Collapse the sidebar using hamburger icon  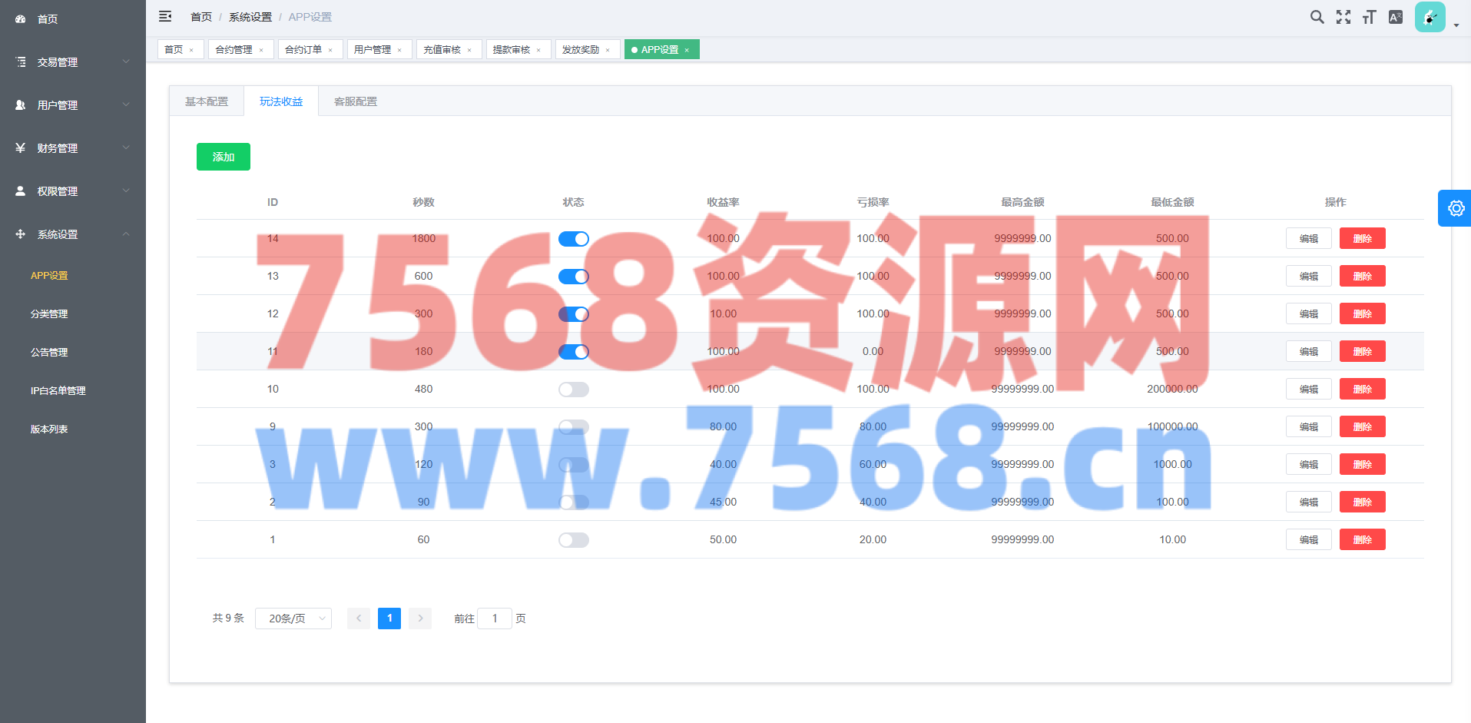point(165,16)
